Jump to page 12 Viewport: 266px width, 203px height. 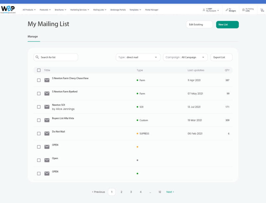pyautogui.click(x=160, y=192)
